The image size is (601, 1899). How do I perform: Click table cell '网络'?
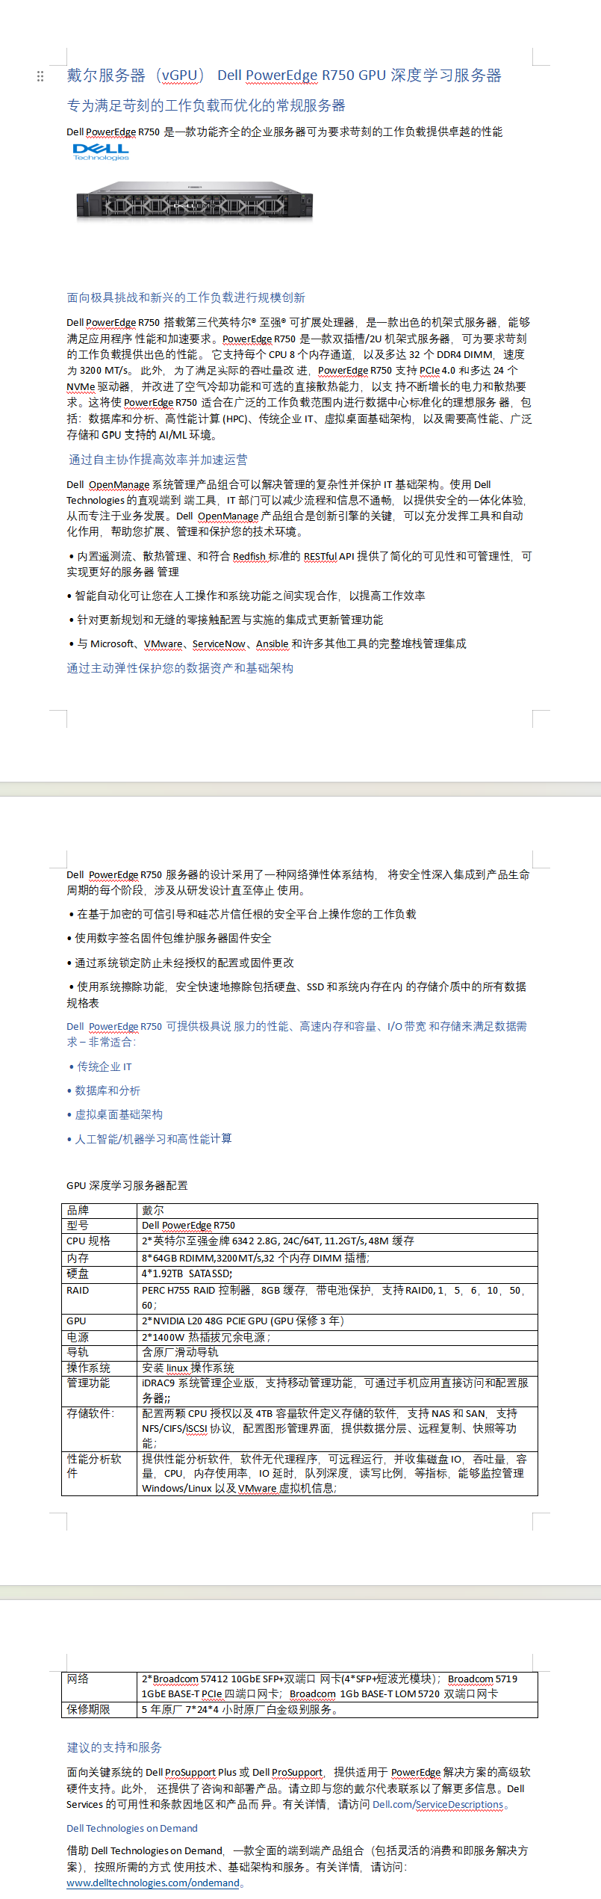(x=99, y=1687)
